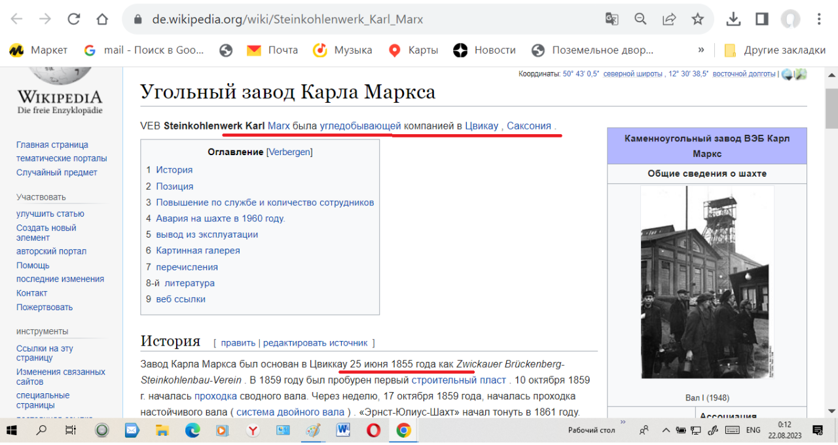Open the Музыка bookmark
Screen dimensions: 838x445
(x=342, y=50)
